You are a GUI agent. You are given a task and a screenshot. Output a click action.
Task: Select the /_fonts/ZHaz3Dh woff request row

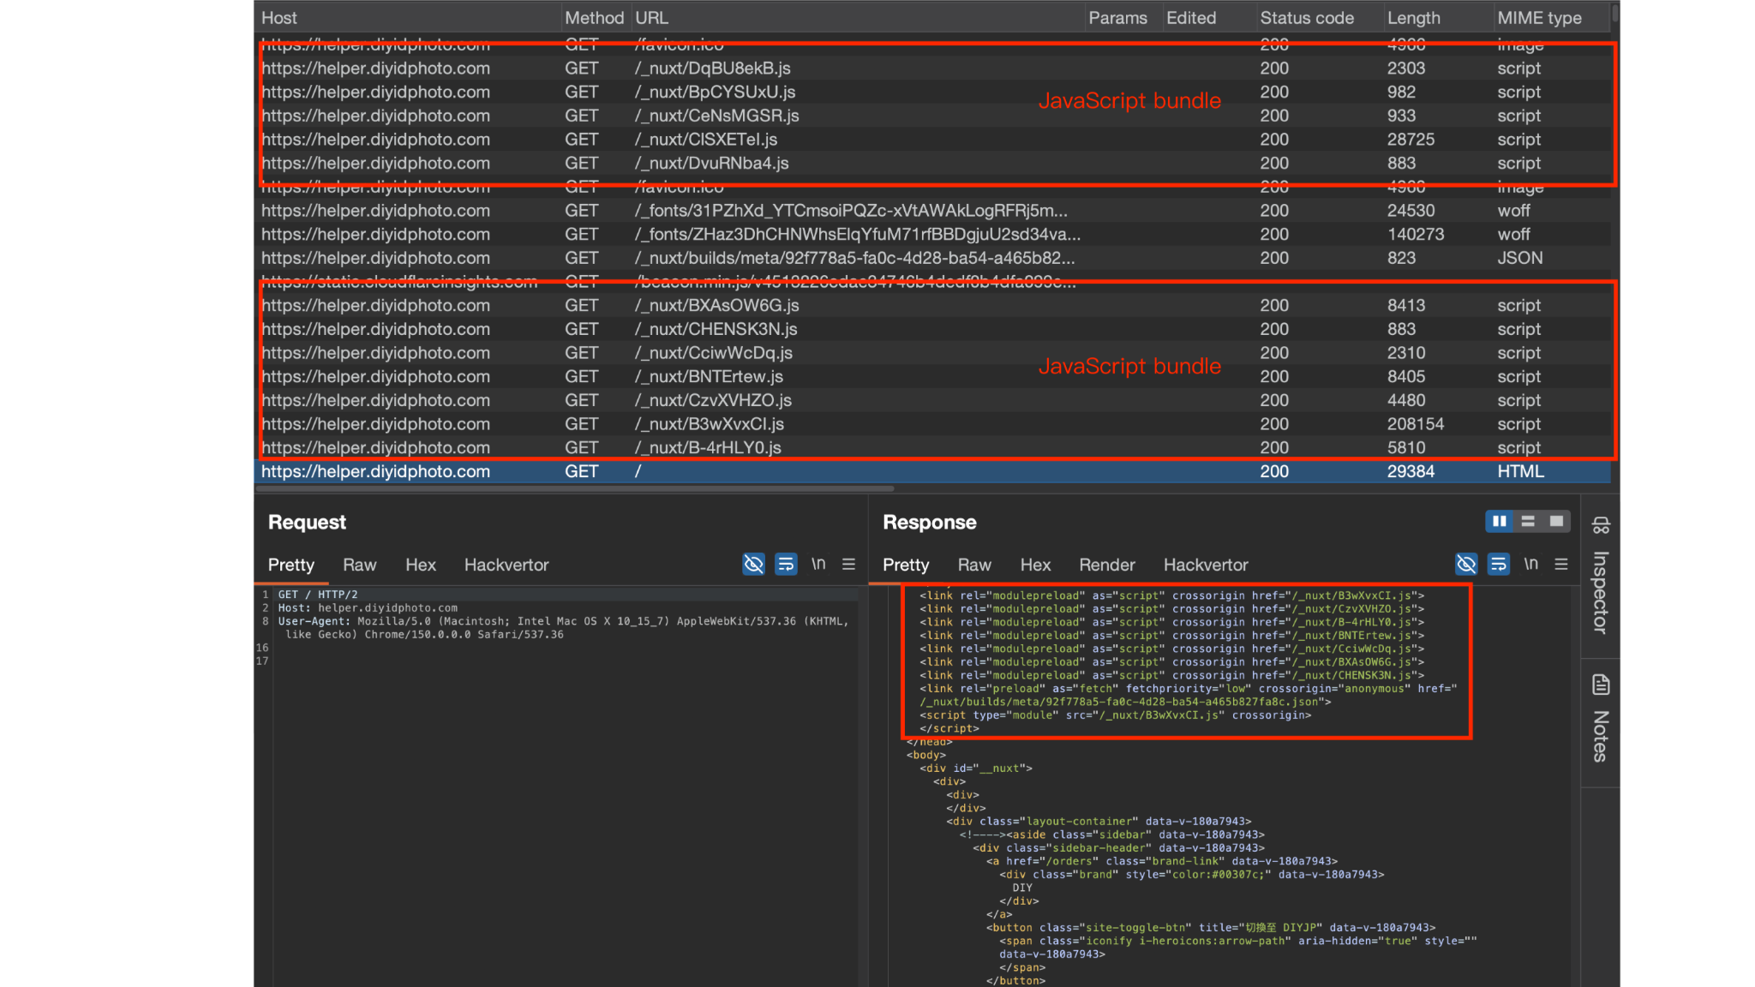click(x=932, y=235)
